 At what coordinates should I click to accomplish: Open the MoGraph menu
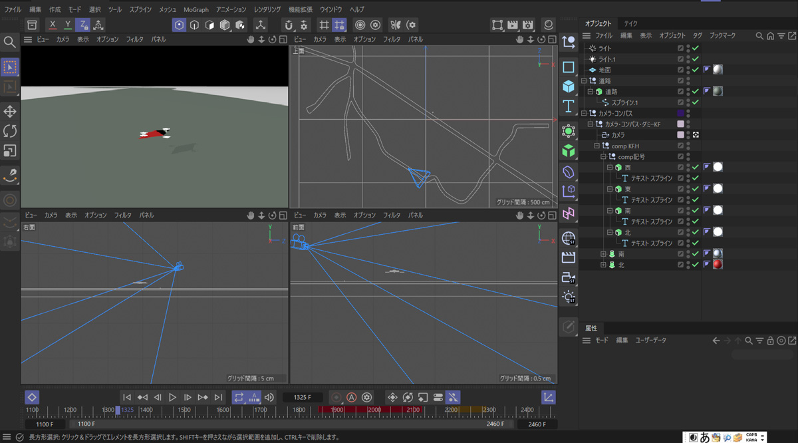coord(196,10)
